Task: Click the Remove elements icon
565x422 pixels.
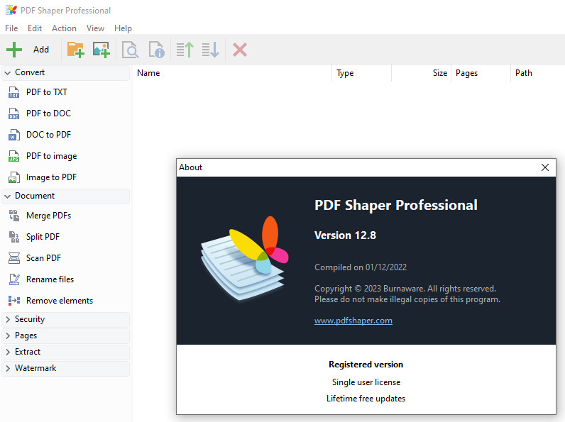Action: coord(13,300)
